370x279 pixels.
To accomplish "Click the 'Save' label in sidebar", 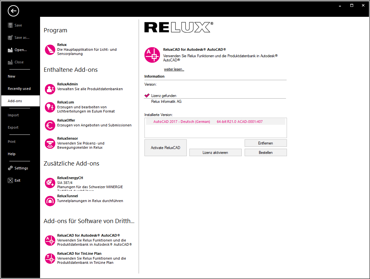I will 18,25.
